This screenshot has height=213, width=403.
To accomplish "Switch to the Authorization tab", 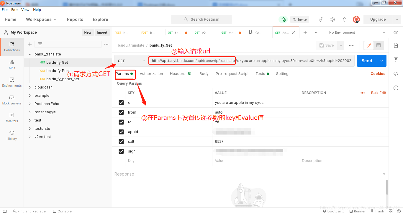I will 151,74.
